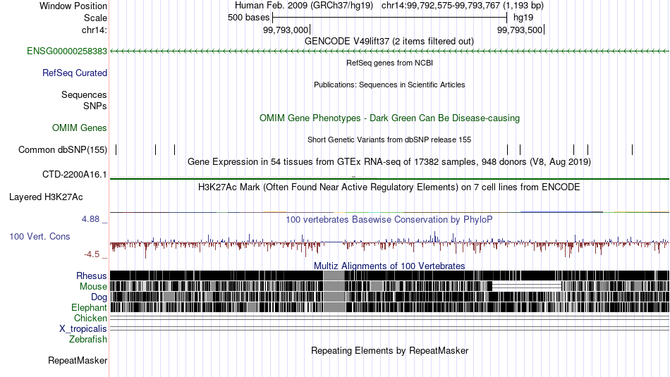Click the RepeatMasker track label

click(x=78, y=361)
